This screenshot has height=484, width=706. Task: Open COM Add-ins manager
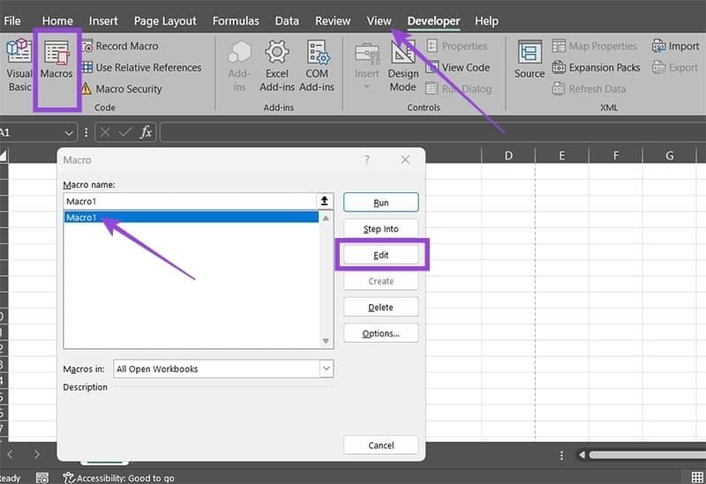click(315, 64)
